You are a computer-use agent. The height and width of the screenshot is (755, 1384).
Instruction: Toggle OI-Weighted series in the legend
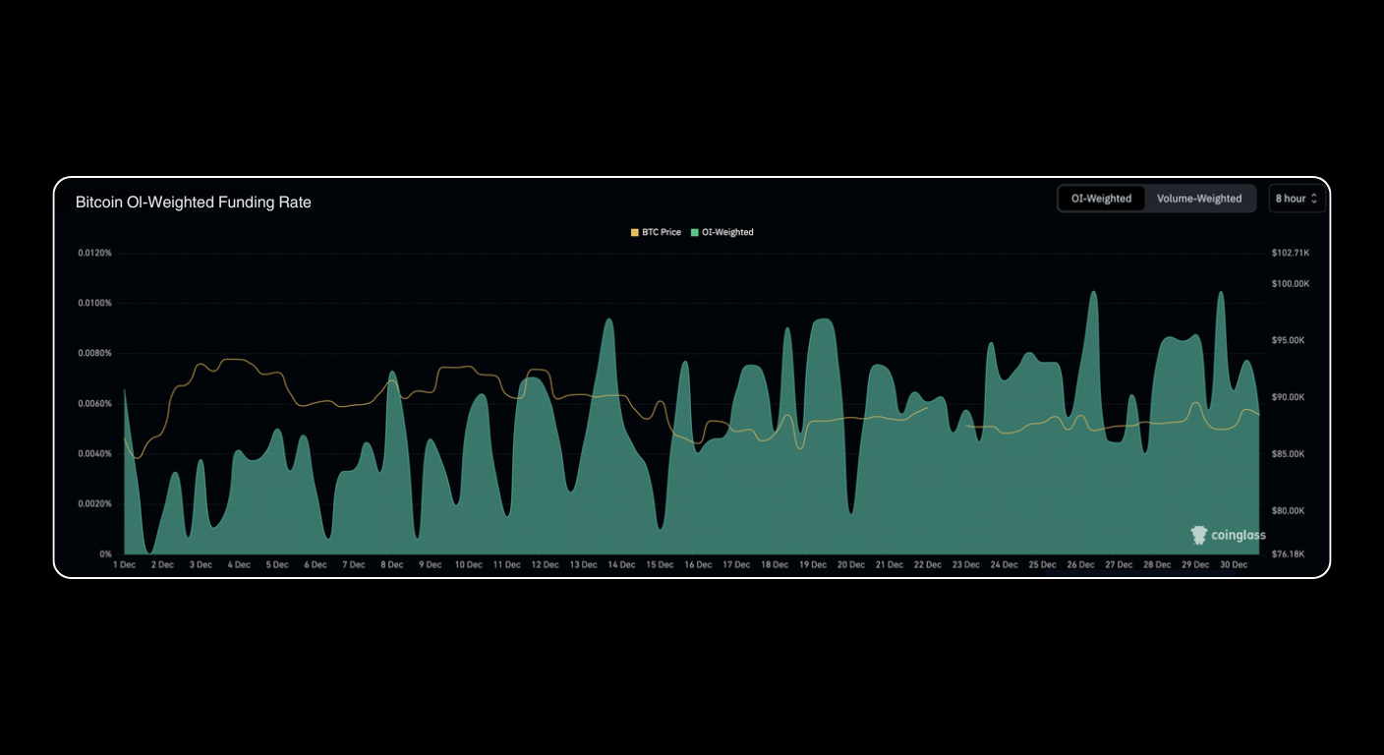click(727, 231)
